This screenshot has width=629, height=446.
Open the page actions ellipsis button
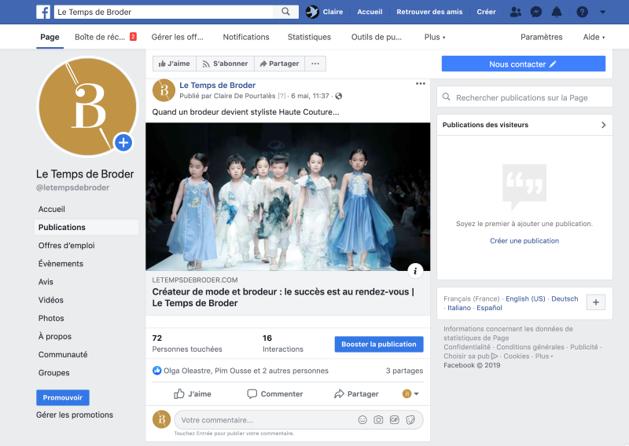(315, 64)
